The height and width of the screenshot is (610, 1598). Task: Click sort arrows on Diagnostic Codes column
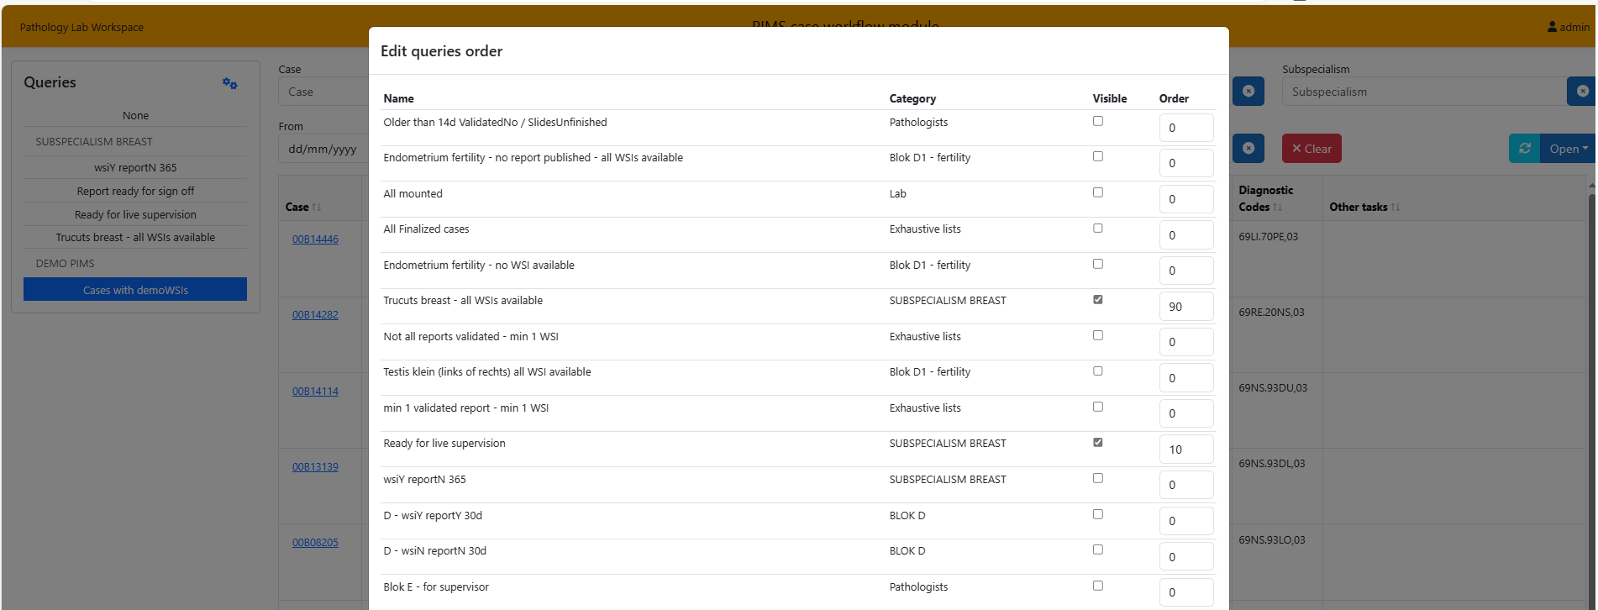point(1278,208)
